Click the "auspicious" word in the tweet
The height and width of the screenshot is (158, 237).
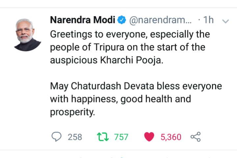point(74,61)
